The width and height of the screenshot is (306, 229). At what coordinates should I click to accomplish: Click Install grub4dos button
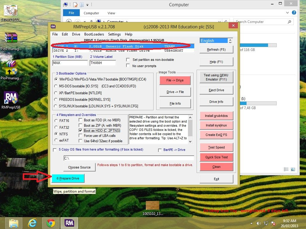(x=216, y=116)
